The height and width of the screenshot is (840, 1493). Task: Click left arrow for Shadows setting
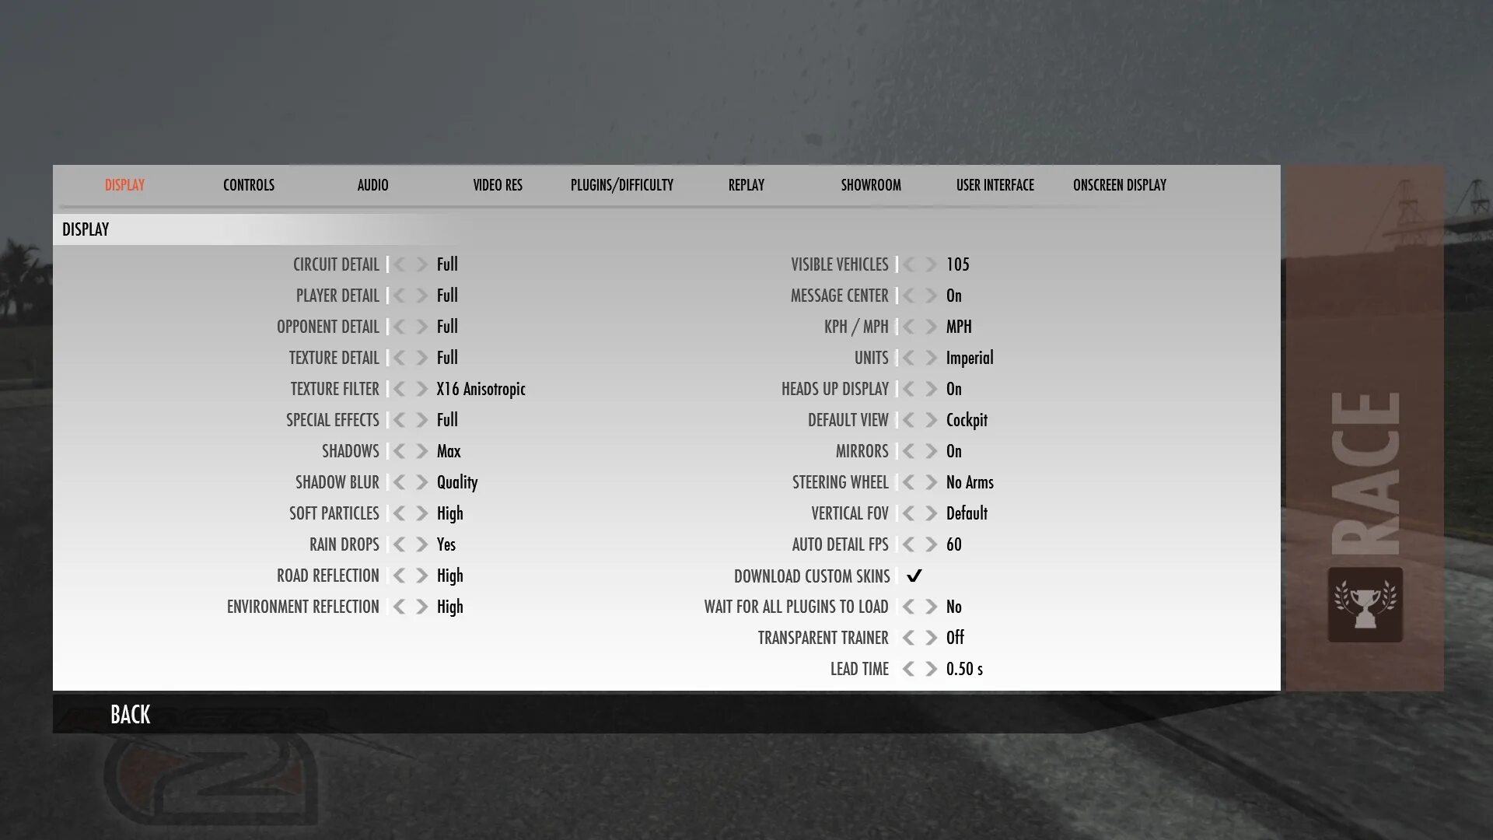point(399,451)
